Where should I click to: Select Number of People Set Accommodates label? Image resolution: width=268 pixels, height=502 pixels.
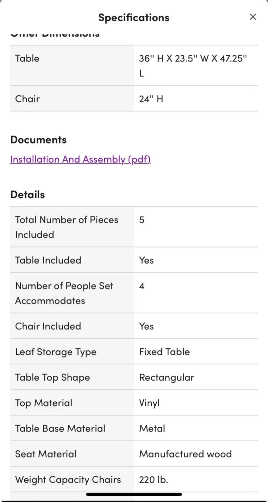(x=64, y=293)
